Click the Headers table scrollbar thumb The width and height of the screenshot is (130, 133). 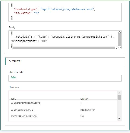[119, 97]
